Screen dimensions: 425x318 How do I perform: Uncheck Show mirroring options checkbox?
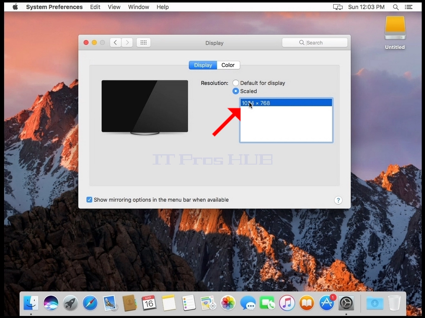click(89, 200)
